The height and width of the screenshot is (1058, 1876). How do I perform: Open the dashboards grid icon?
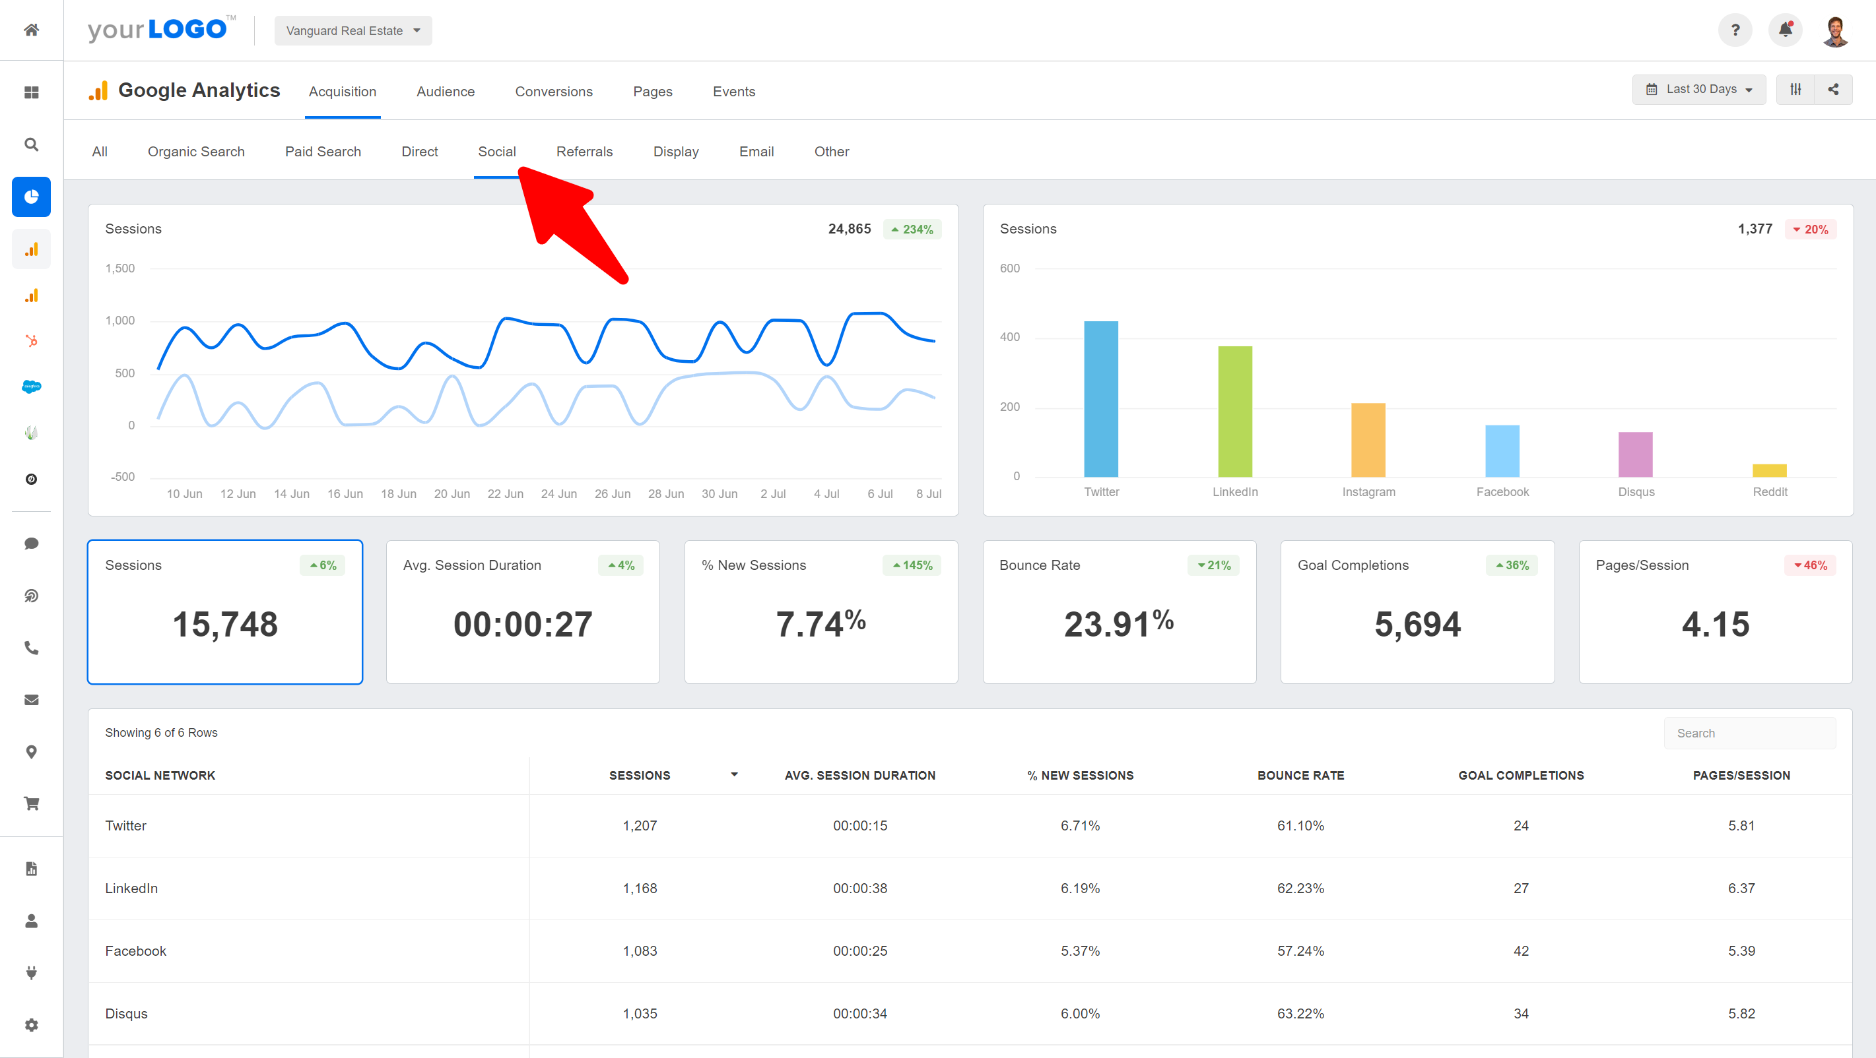click(x=31, y=92)
